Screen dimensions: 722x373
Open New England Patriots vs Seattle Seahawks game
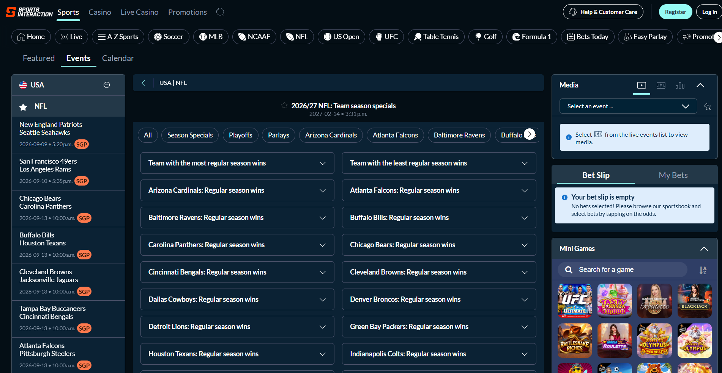pyautogui.click(x=68, y=134)
